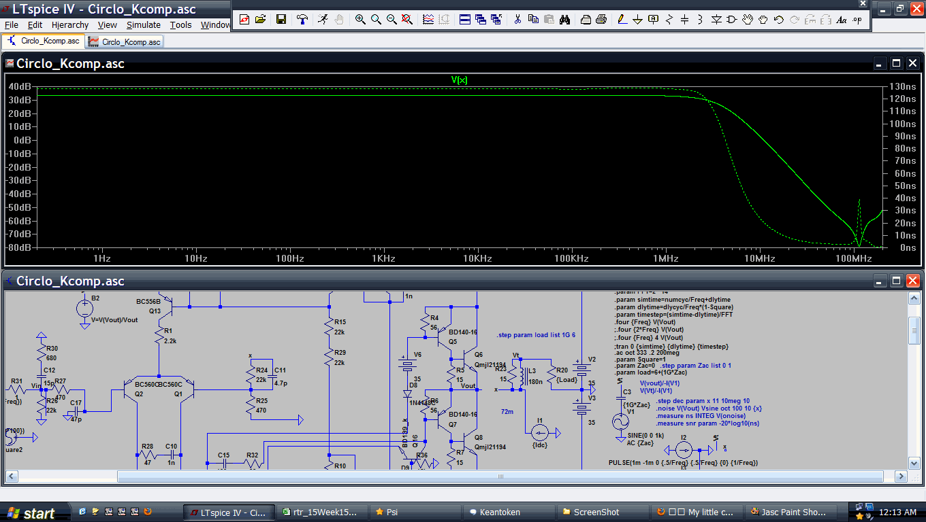Click the BC556B transistor label
The height and width of the screenshot is (522, 926).
tap(148, 301)
